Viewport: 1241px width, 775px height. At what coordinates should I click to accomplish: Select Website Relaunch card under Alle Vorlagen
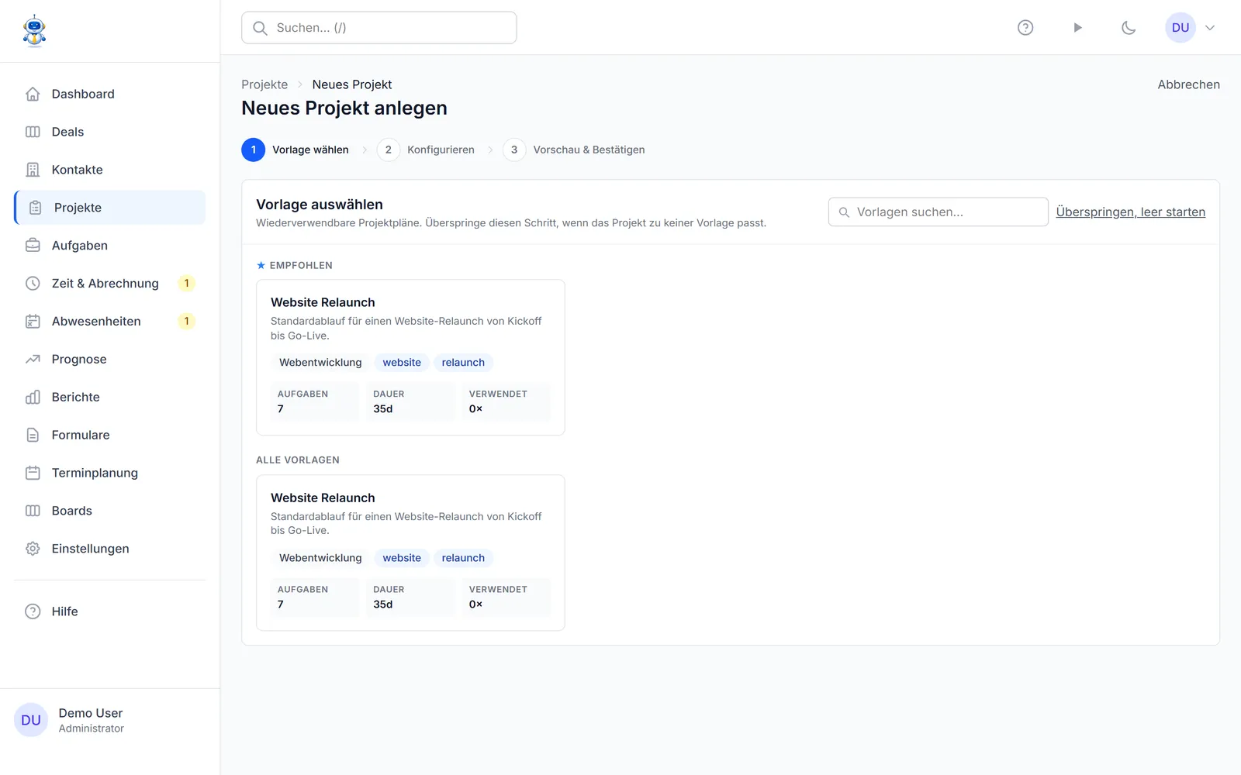410,553
